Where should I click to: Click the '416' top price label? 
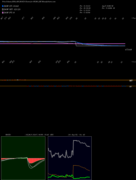coord(71,18)
